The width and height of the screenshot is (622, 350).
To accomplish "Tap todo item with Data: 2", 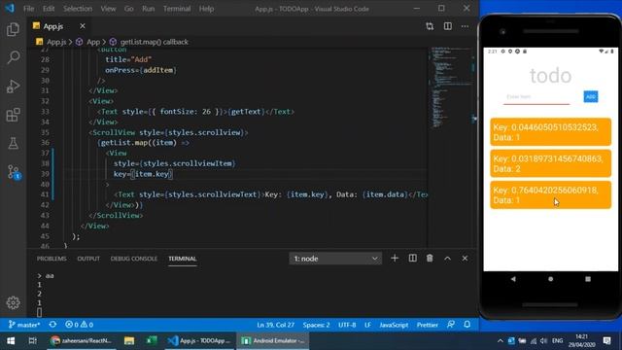I will (551, 163).
